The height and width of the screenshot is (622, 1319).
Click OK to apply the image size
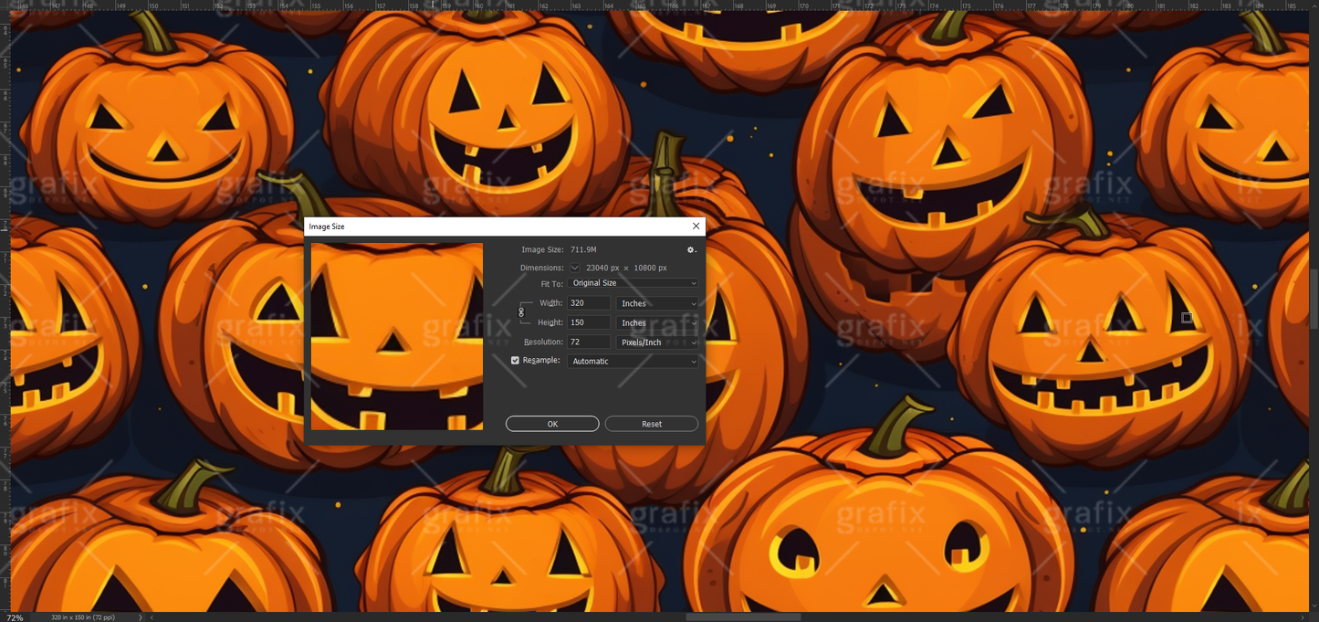[552, 423]
